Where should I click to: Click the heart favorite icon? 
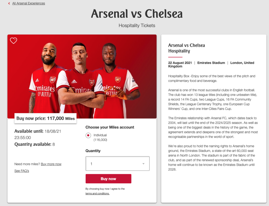click(x=14, y=41)
